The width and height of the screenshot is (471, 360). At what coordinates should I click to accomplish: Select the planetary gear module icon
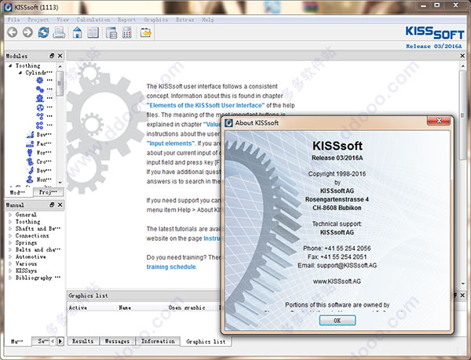(x=40, y=107)
